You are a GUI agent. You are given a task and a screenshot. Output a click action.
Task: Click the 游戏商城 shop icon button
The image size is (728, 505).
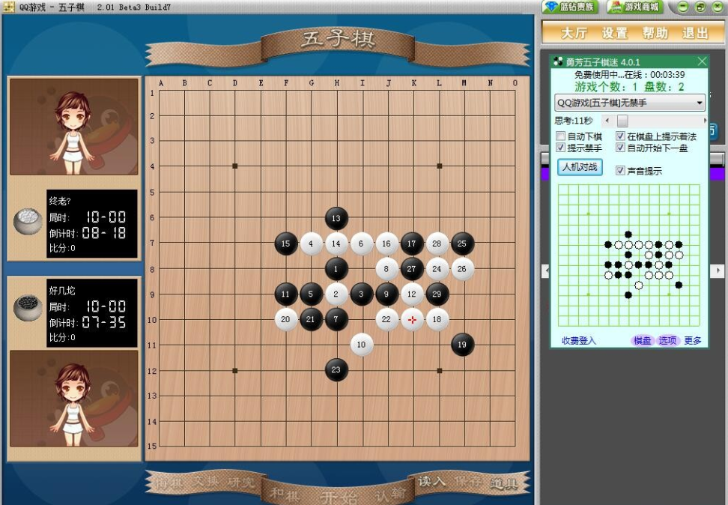(634, 7)
